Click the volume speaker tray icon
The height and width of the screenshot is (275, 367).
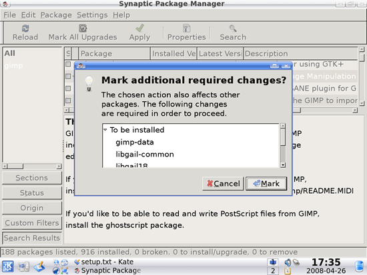tap(288, 262)
